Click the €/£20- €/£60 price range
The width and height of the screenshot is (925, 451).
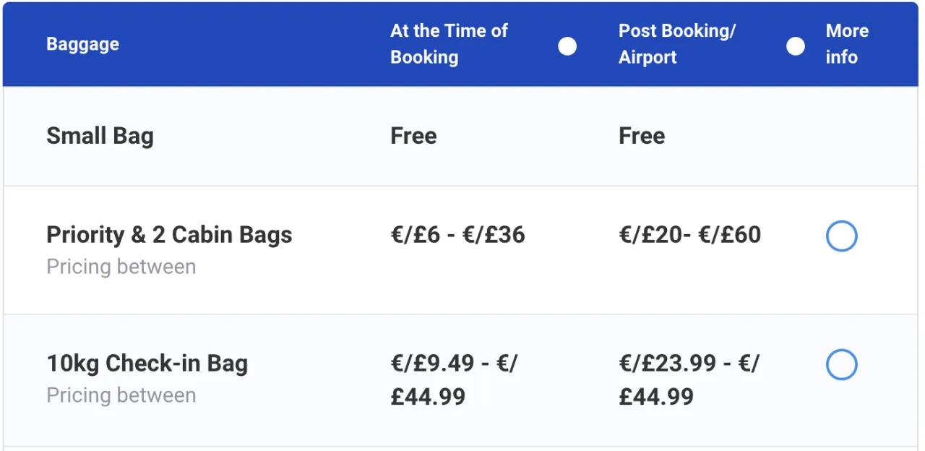point(689,234)
